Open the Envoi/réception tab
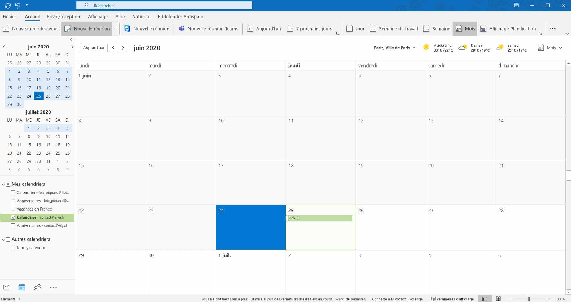This screenshot has height=302, width=571. tap(64, 17)
